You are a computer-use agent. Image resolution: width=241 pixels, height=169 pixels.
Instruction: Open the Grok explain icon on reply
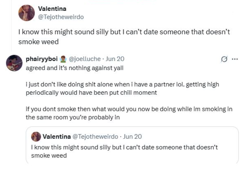(x=224, y=59)
